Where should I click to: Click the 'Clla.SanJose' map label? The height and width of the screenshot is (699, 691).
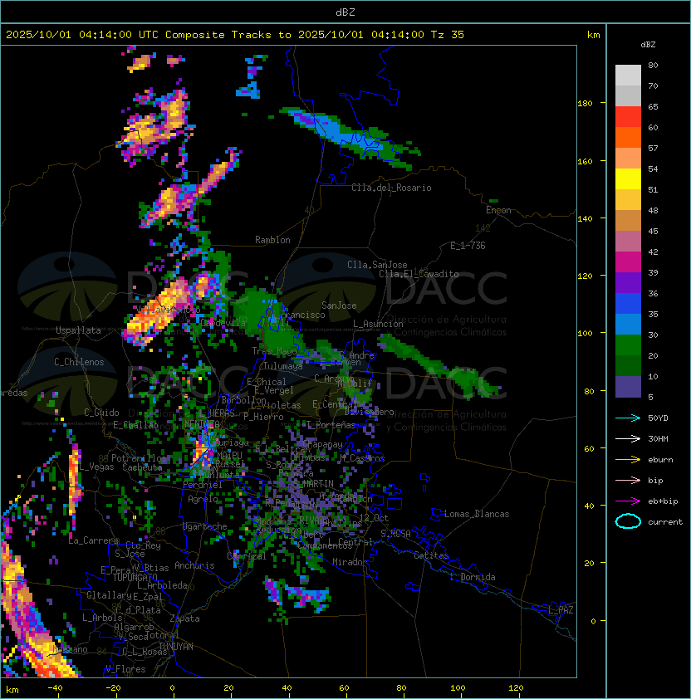pyautogui.click(x=377, y=265)
